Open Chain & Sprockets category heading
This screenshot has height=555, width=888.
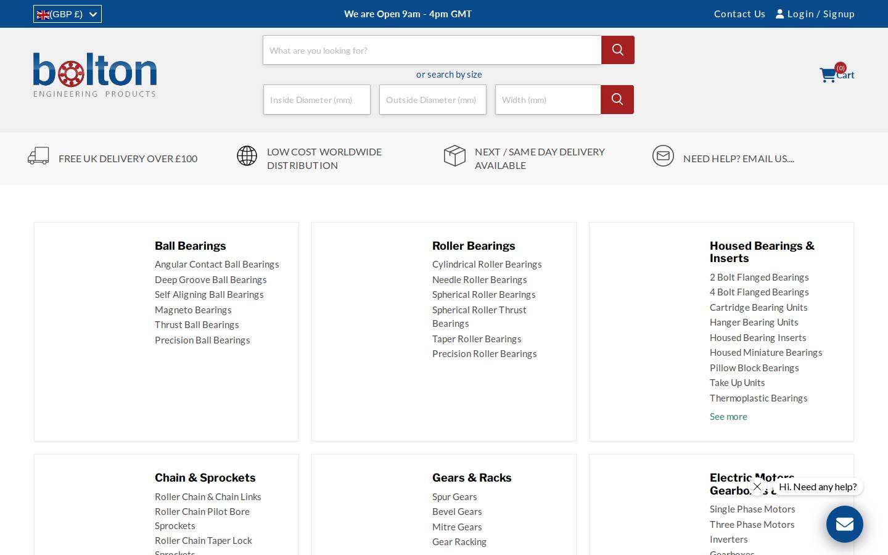[205, 477]
